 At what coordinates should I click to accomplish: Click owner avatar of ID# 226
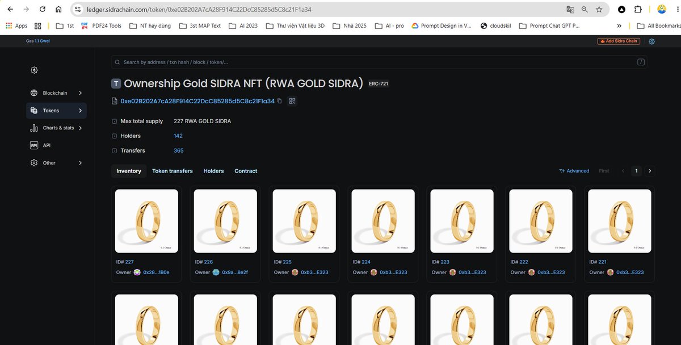coord(216,272)
